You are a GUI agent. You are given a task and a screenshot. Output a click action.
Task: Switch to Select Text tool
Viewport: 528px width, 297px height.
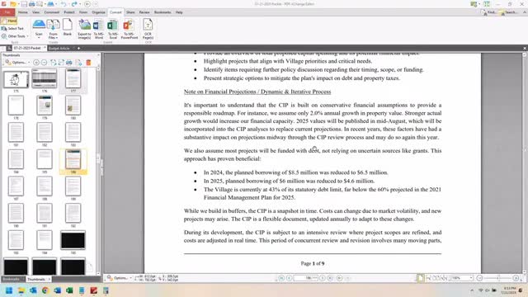coord(13,29)
